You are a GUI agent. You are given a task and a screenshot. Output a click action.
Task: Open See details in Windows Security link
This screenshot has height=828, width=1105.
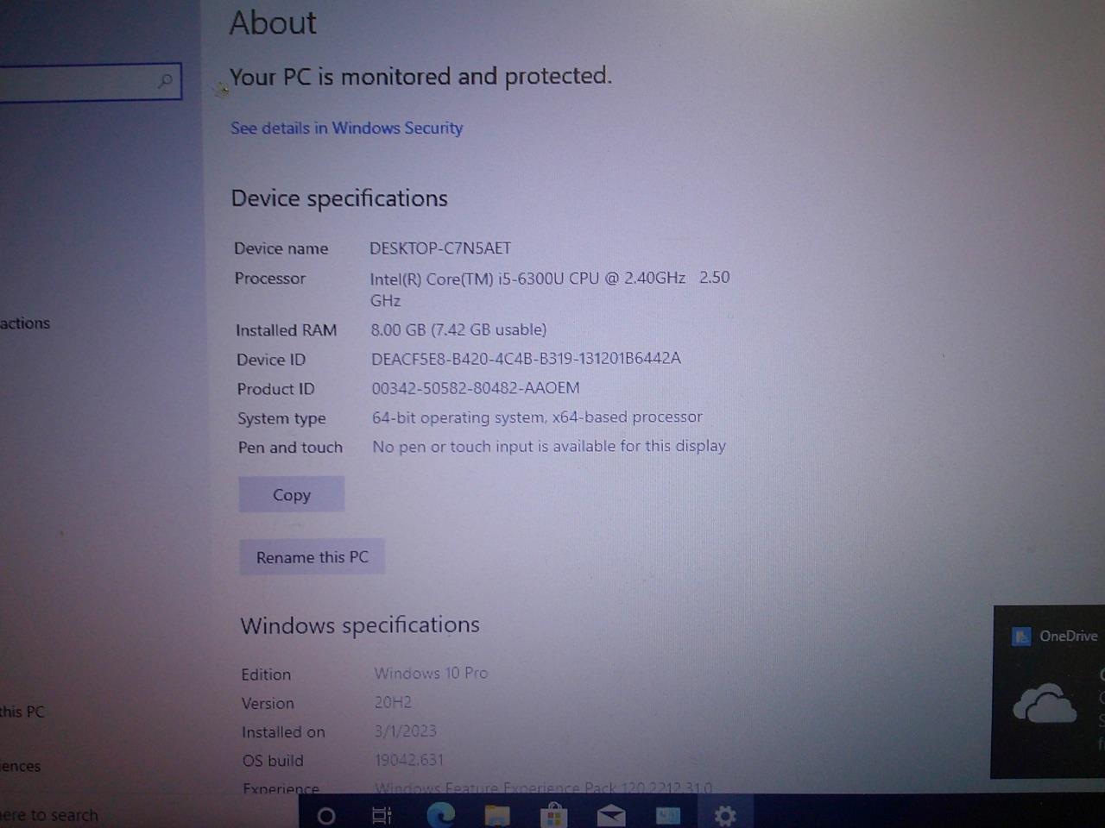[346, 128]
